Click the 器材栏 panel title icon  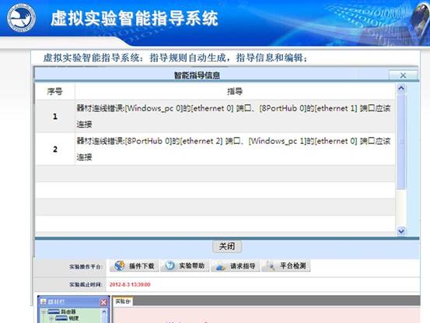[44, 302]
